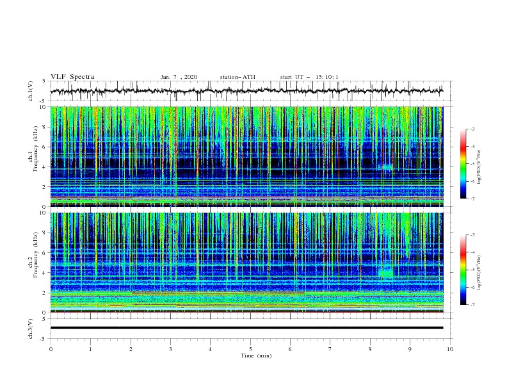Viewport: 507px width, 392px height.
Task: Click time axis tick label "2"
Action: (x=131, y=349)
